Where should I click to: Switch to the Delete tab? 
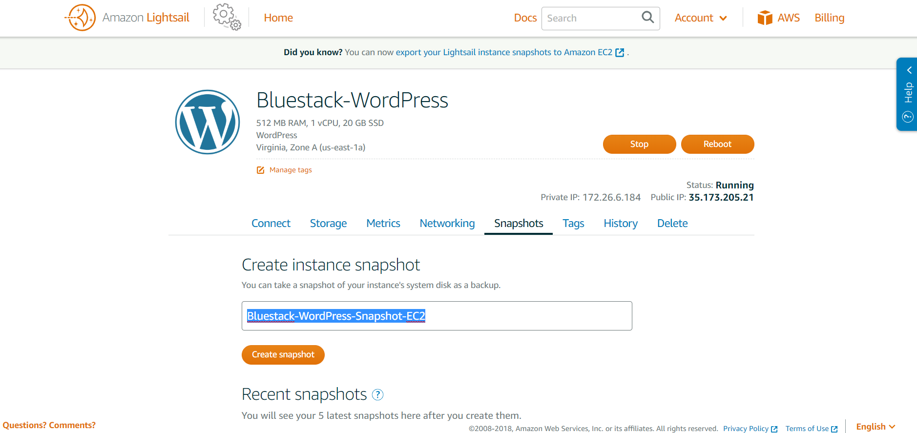tap(672, 223)
